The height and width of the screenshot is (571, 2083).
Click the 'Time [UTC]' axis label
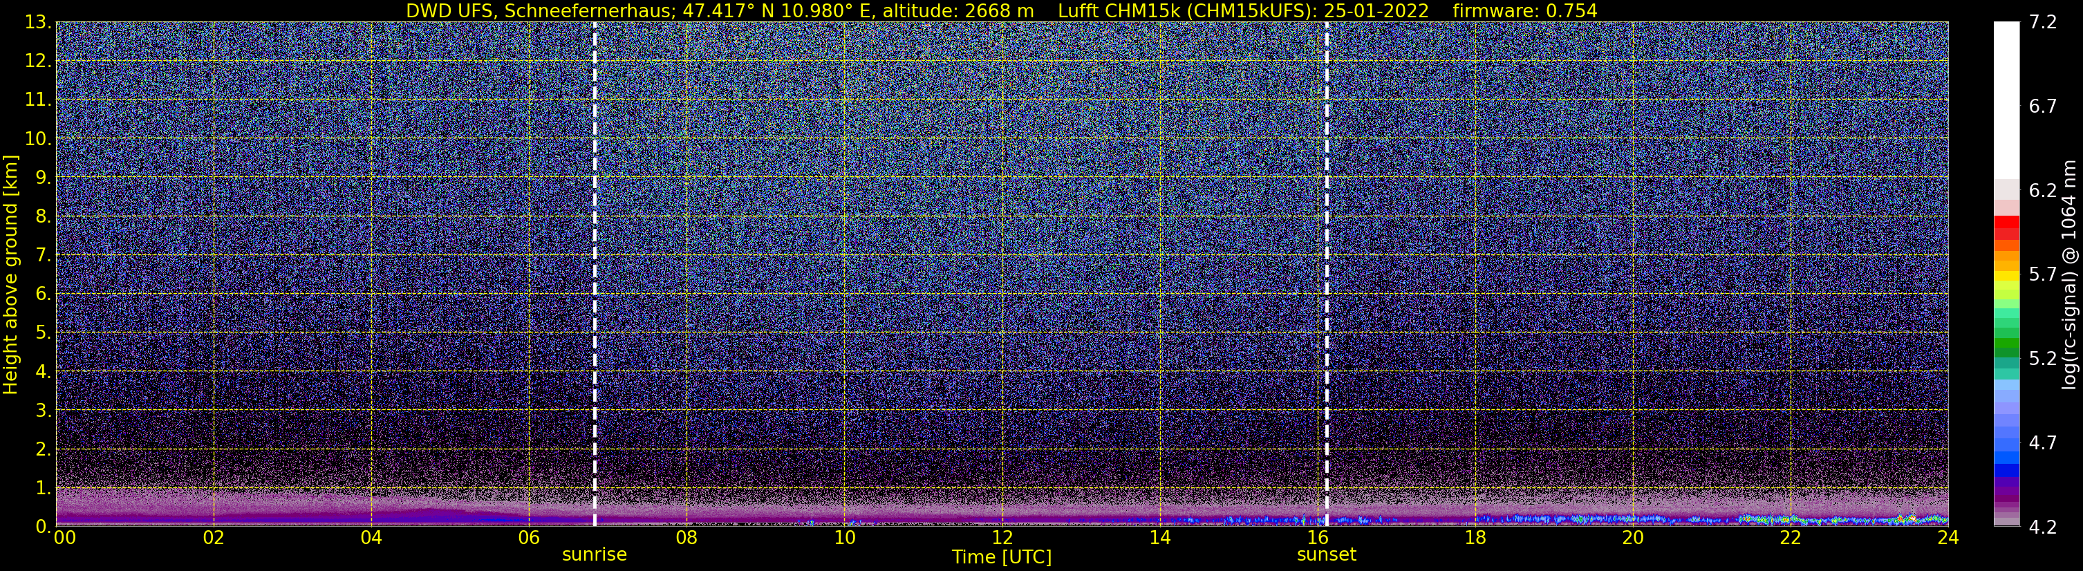pyautogui.click(x=1002, y=557)
